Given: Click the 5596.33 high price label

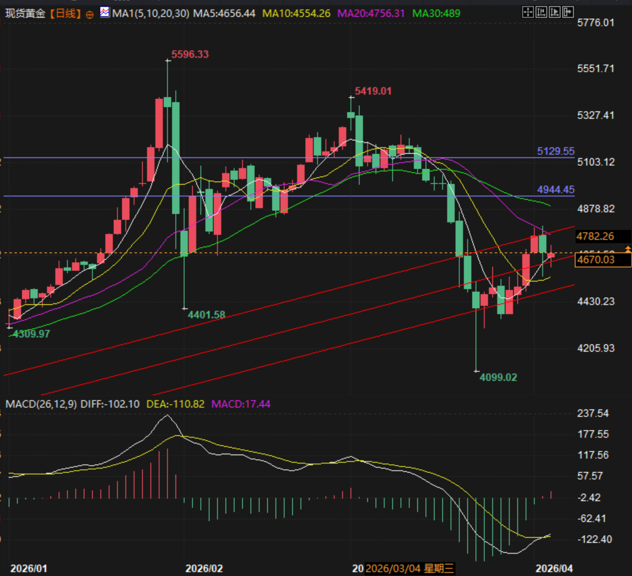Looking at the screenshot, I should [190, 54].
